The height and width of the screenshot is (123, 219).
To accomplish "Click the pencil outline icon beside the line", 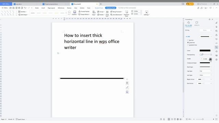I will click(127, 87).
